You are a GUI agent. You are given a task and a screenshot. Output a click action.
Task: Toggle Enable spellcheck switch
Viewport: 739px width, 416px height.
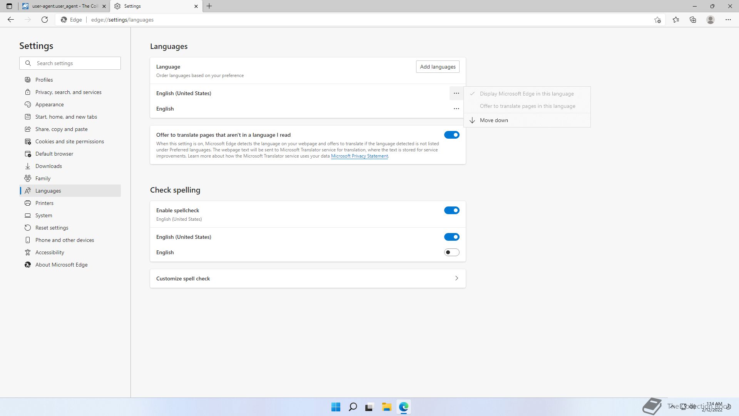pos(452,210)
